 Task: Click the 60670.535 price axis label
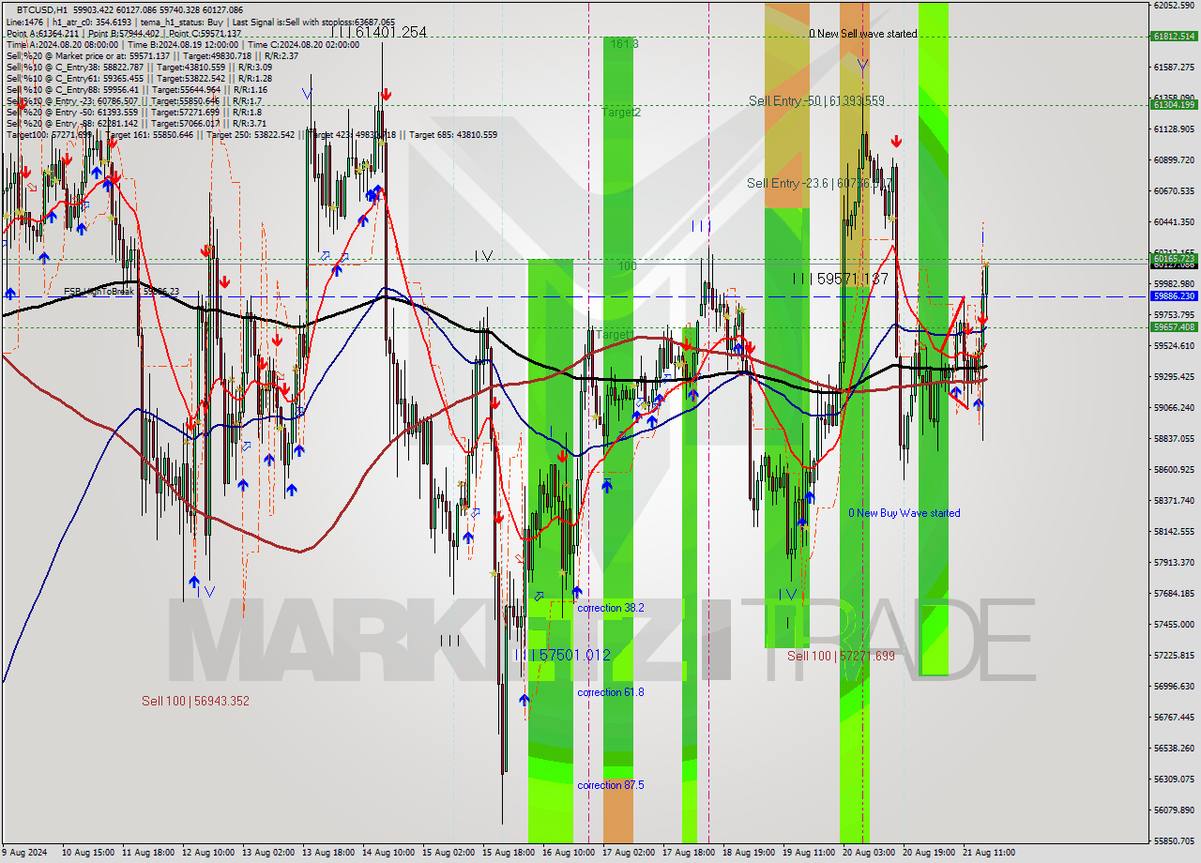tap(1173, 191)
